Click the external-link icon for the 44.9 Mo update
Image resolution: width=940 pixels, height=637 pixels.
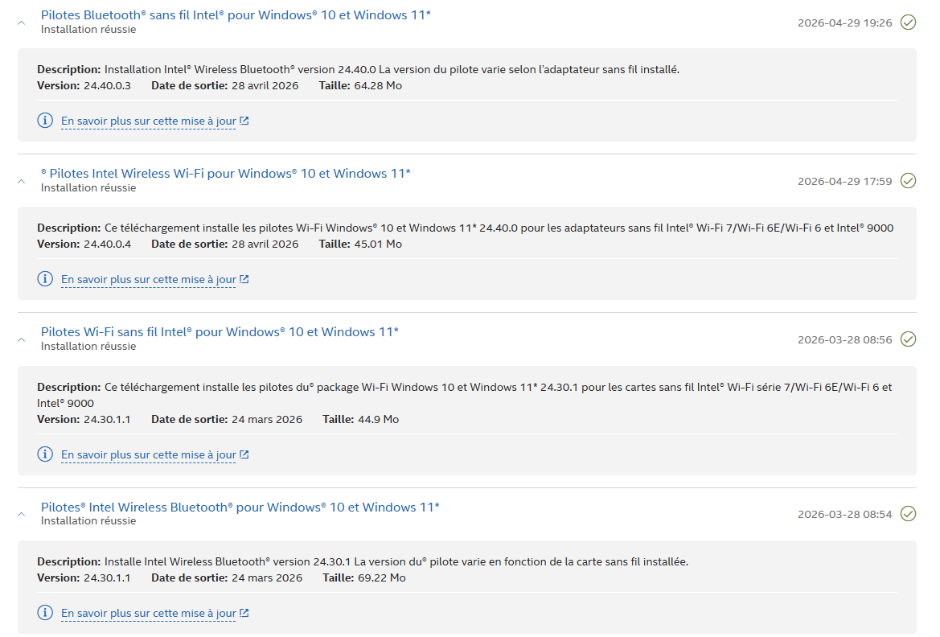point(244,454)
